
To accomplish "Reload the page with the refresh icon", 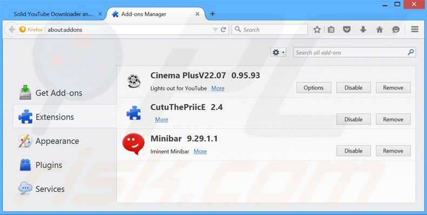I will point(223,30).
